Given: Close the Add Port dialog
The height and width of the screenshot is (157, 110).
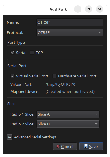Looking at the screenshot, I should (x=100, y=9).
